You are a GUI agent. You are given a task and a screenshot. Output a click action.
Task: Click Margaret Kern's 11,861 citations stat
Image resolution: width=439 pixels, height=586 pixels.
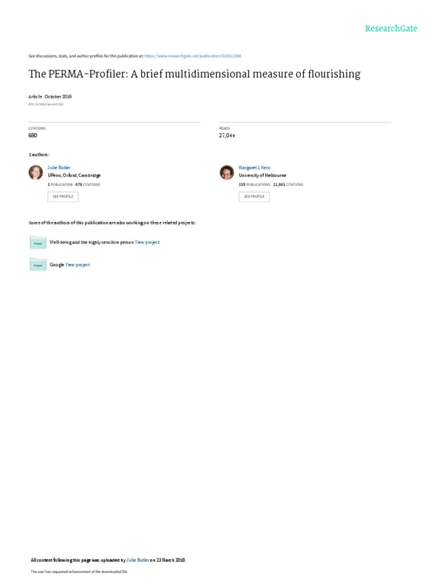[288, 185]
